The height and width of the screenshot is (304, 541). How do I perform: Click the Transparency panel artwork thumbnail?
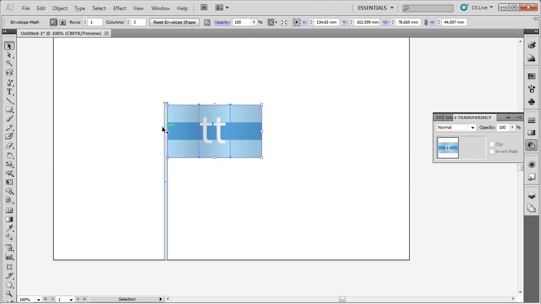[x=448, y=148]
